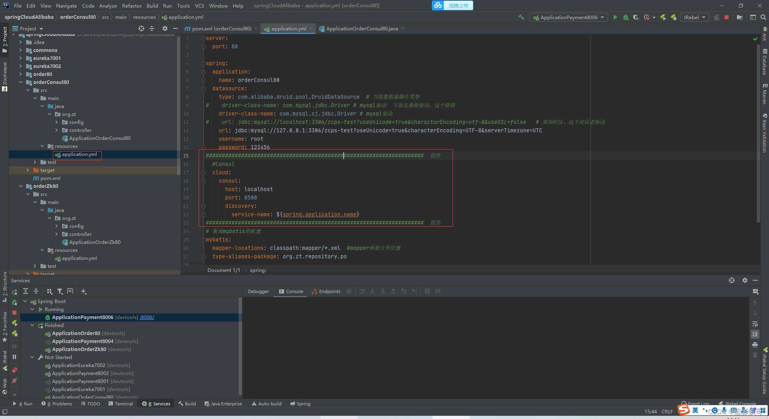
Task: Run with coverage icon in toolbar
Action: click(636, 17)
